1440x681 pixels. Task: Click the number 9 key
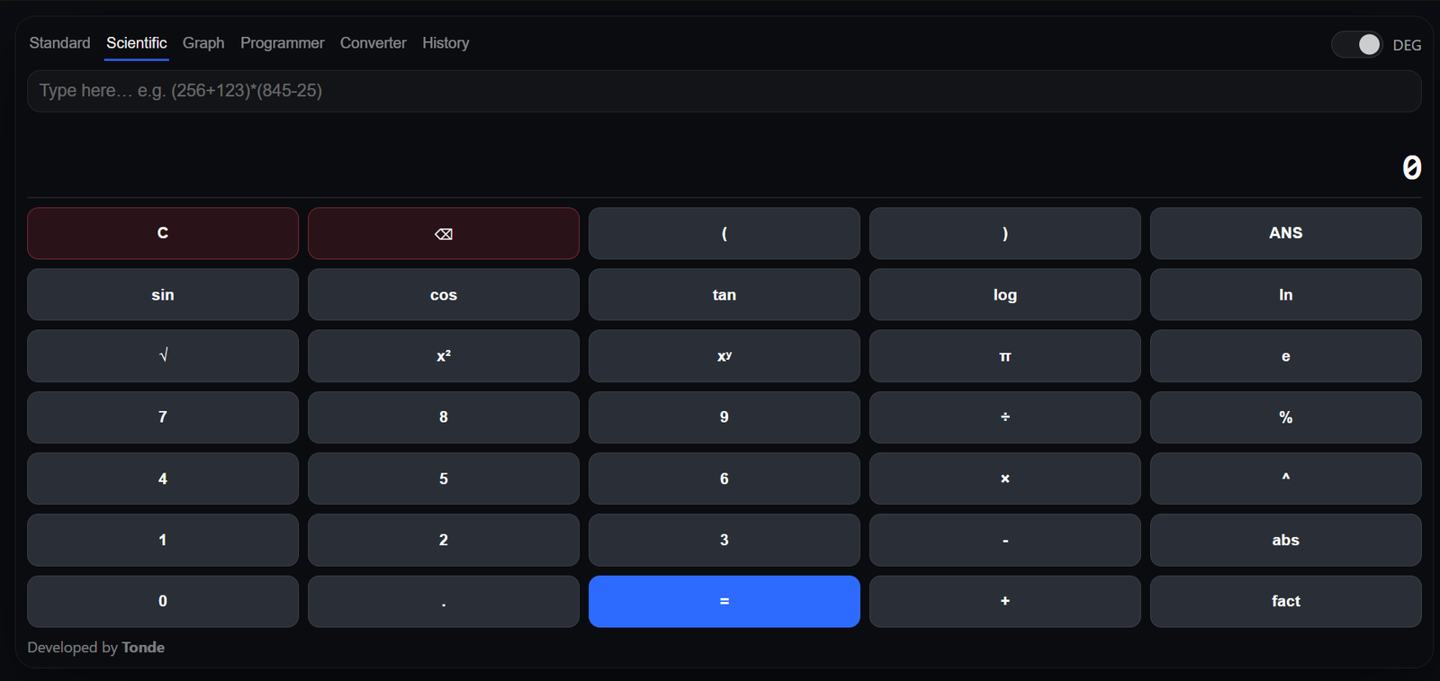pos(724,417)
